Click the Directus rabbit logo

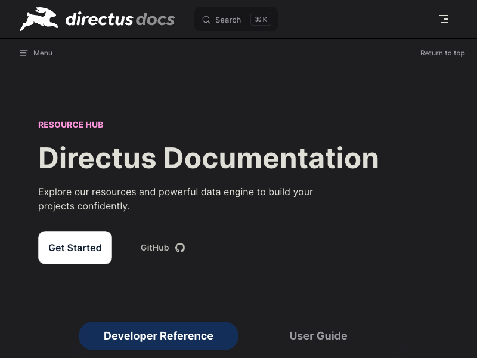coord(39,19)
